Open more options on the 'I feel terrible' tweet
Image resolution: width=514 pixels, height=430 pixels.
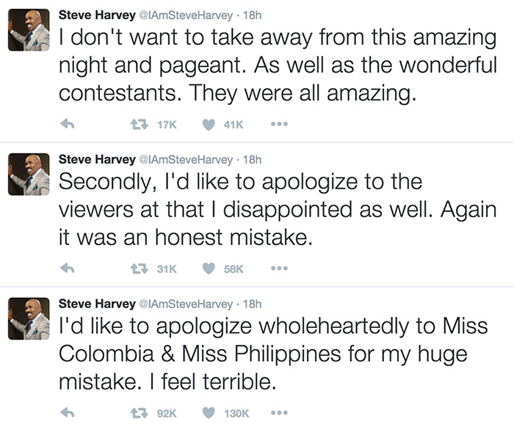click(276, 413)
